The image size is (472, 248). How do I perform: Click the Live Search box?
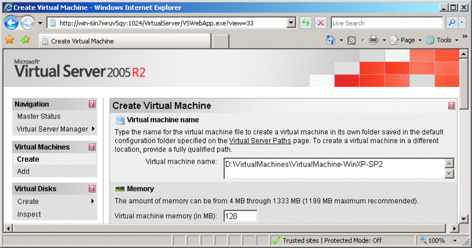click(x=386, y=23)
